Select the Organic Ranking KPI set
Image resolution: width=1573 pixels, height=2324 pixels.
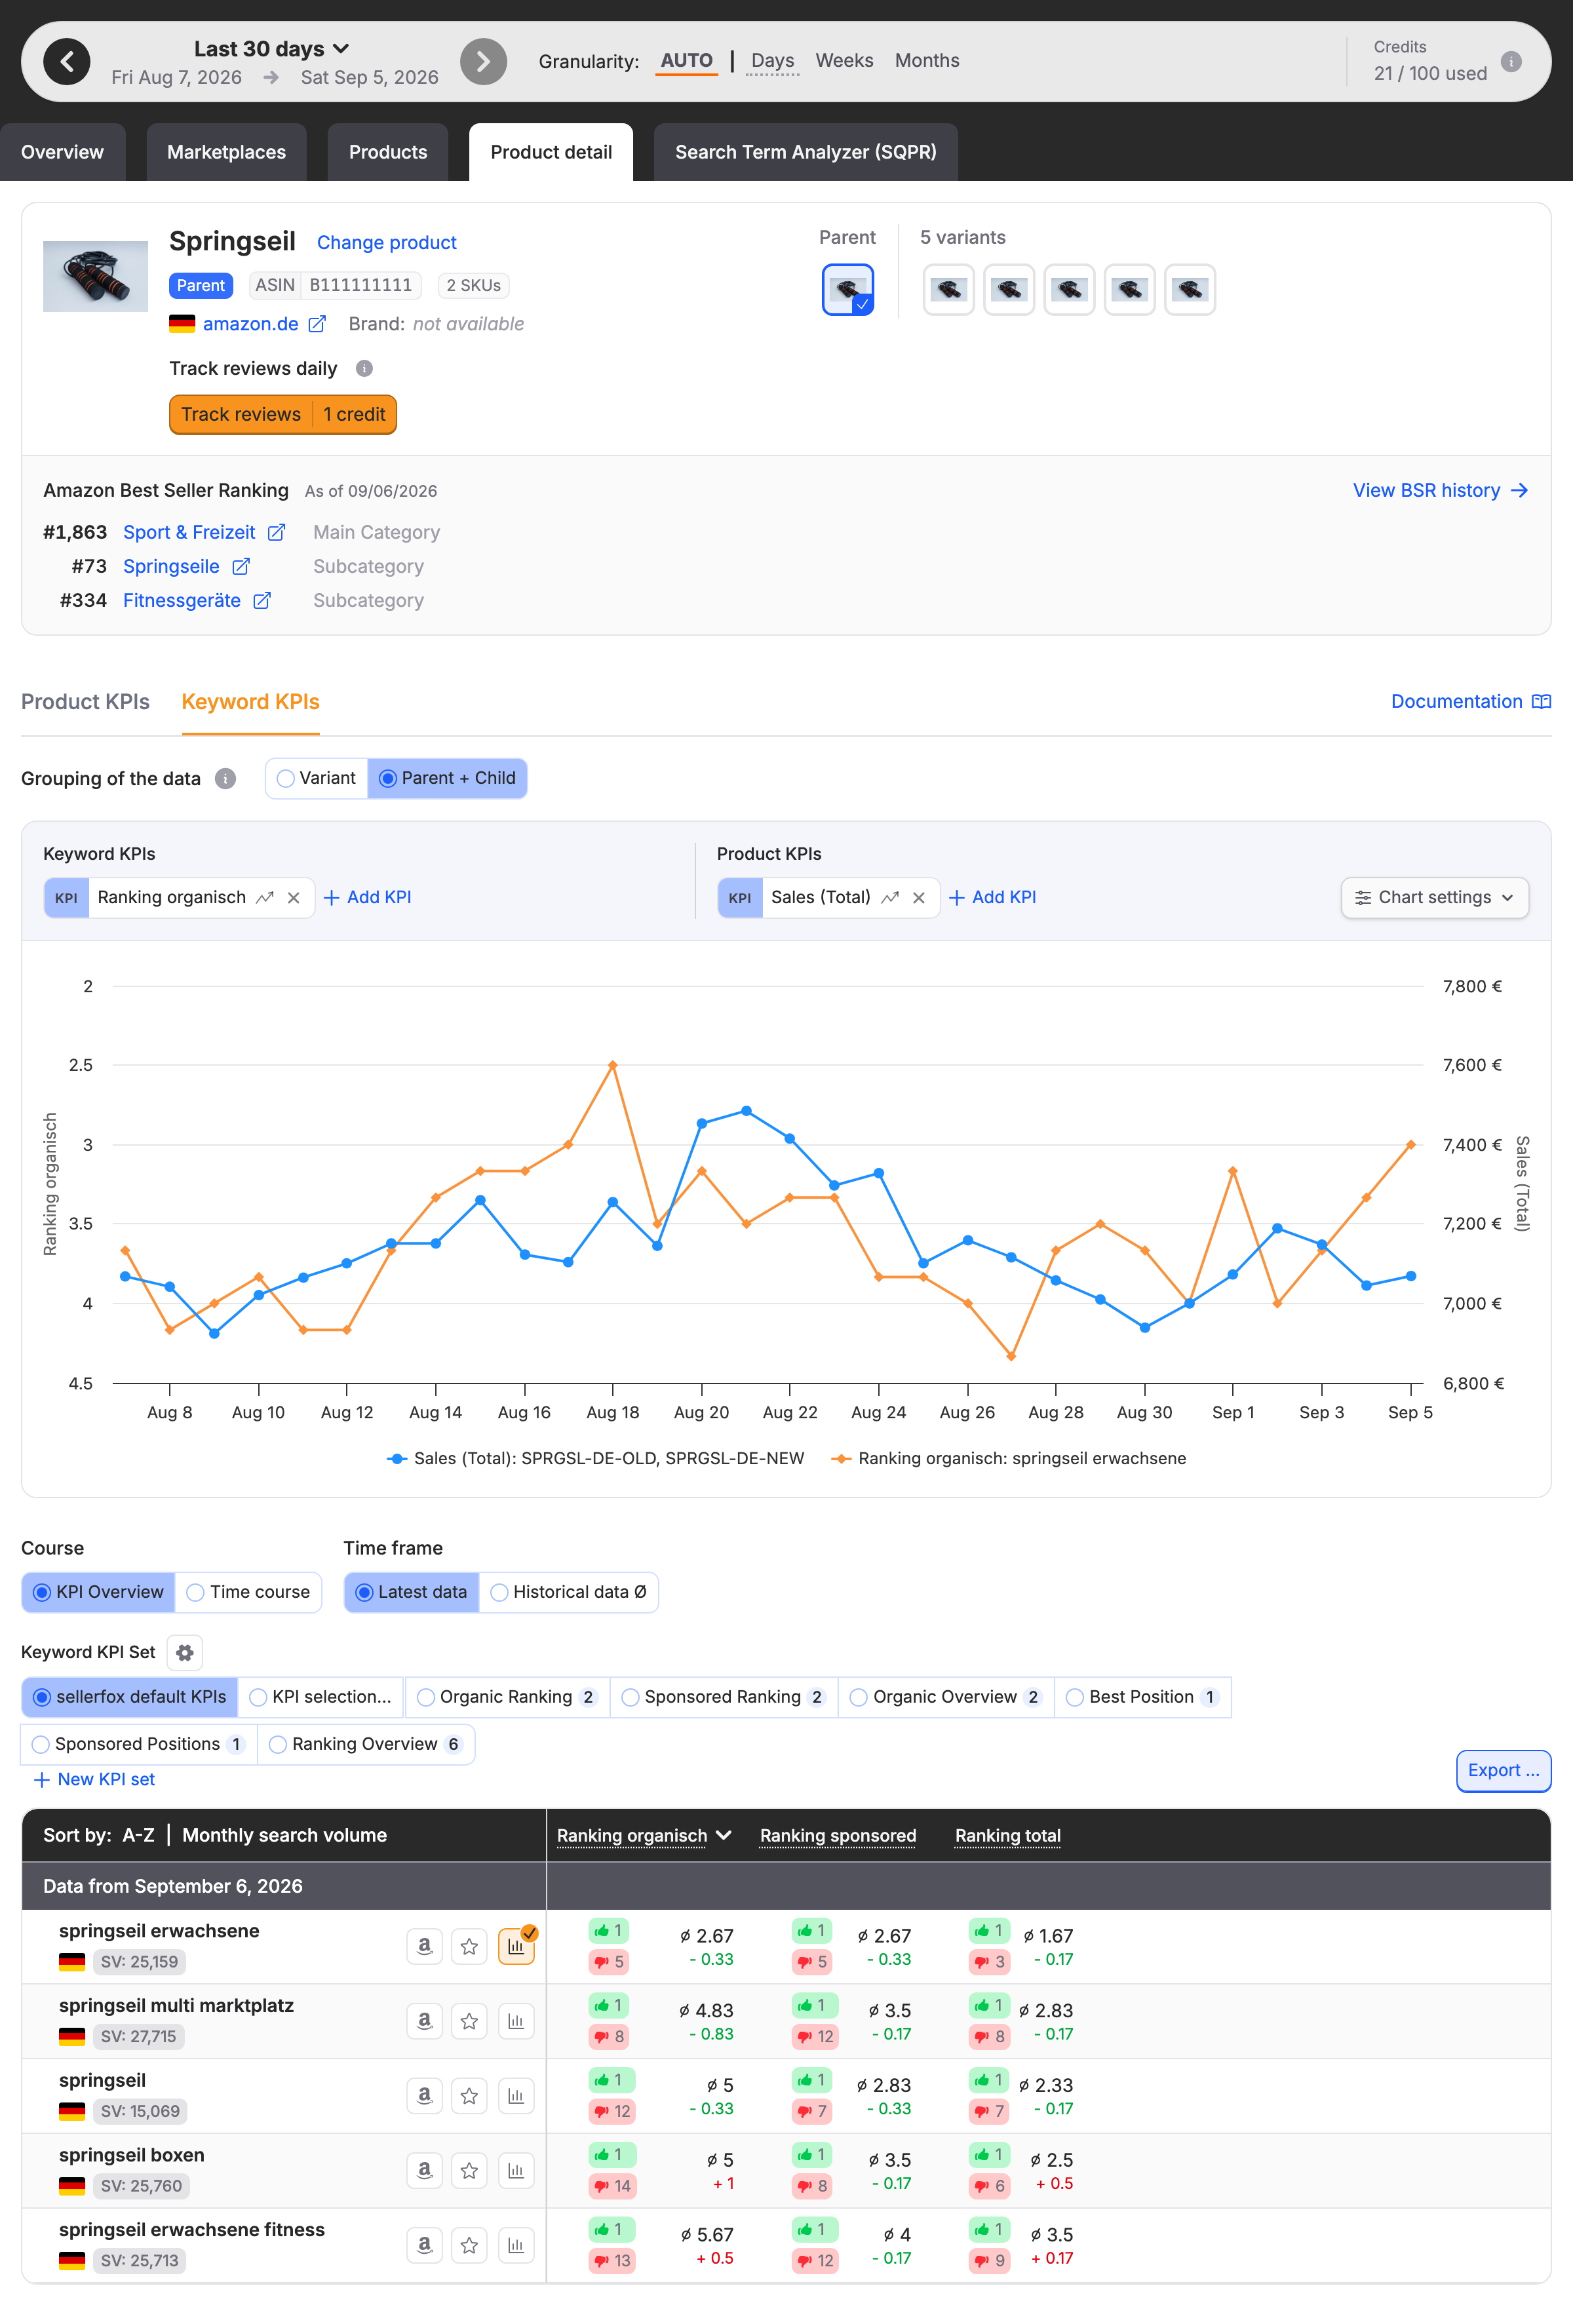(507, 1698)
